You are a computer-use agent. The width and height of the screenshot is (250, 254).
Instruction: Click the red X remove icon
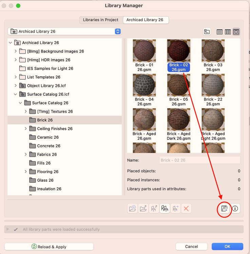point(186,209)
